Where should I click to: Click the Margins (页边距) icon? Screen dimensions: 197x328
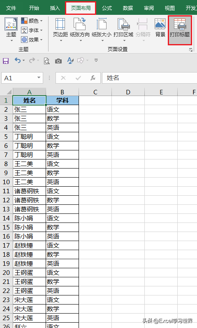[60, 24]
